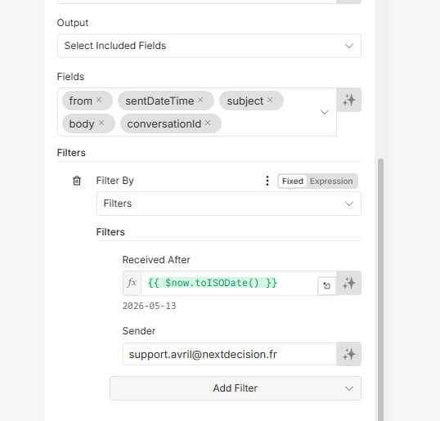This screenshot has height=421, width=440.
Task: Click the Sender email input field
Action: click(x=230, y=354)
